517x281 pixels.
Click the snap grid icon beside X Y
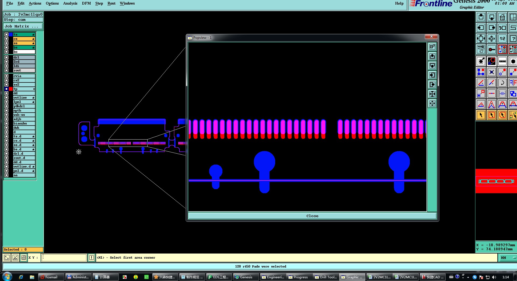pos(24,258)
